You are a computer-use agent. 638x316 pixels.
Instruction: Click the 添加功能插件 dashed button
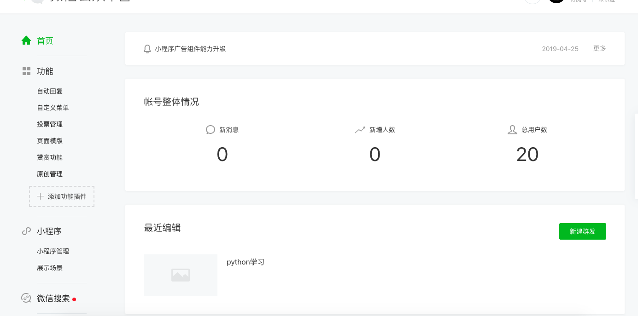tap(61, 196)
